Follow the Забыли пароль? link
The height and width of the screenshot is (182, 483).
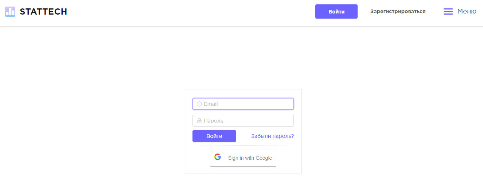pyautogui.click(x=272, y=136)
